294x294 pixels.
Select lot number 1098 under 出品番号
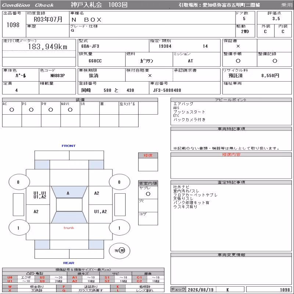pos(13,25)
